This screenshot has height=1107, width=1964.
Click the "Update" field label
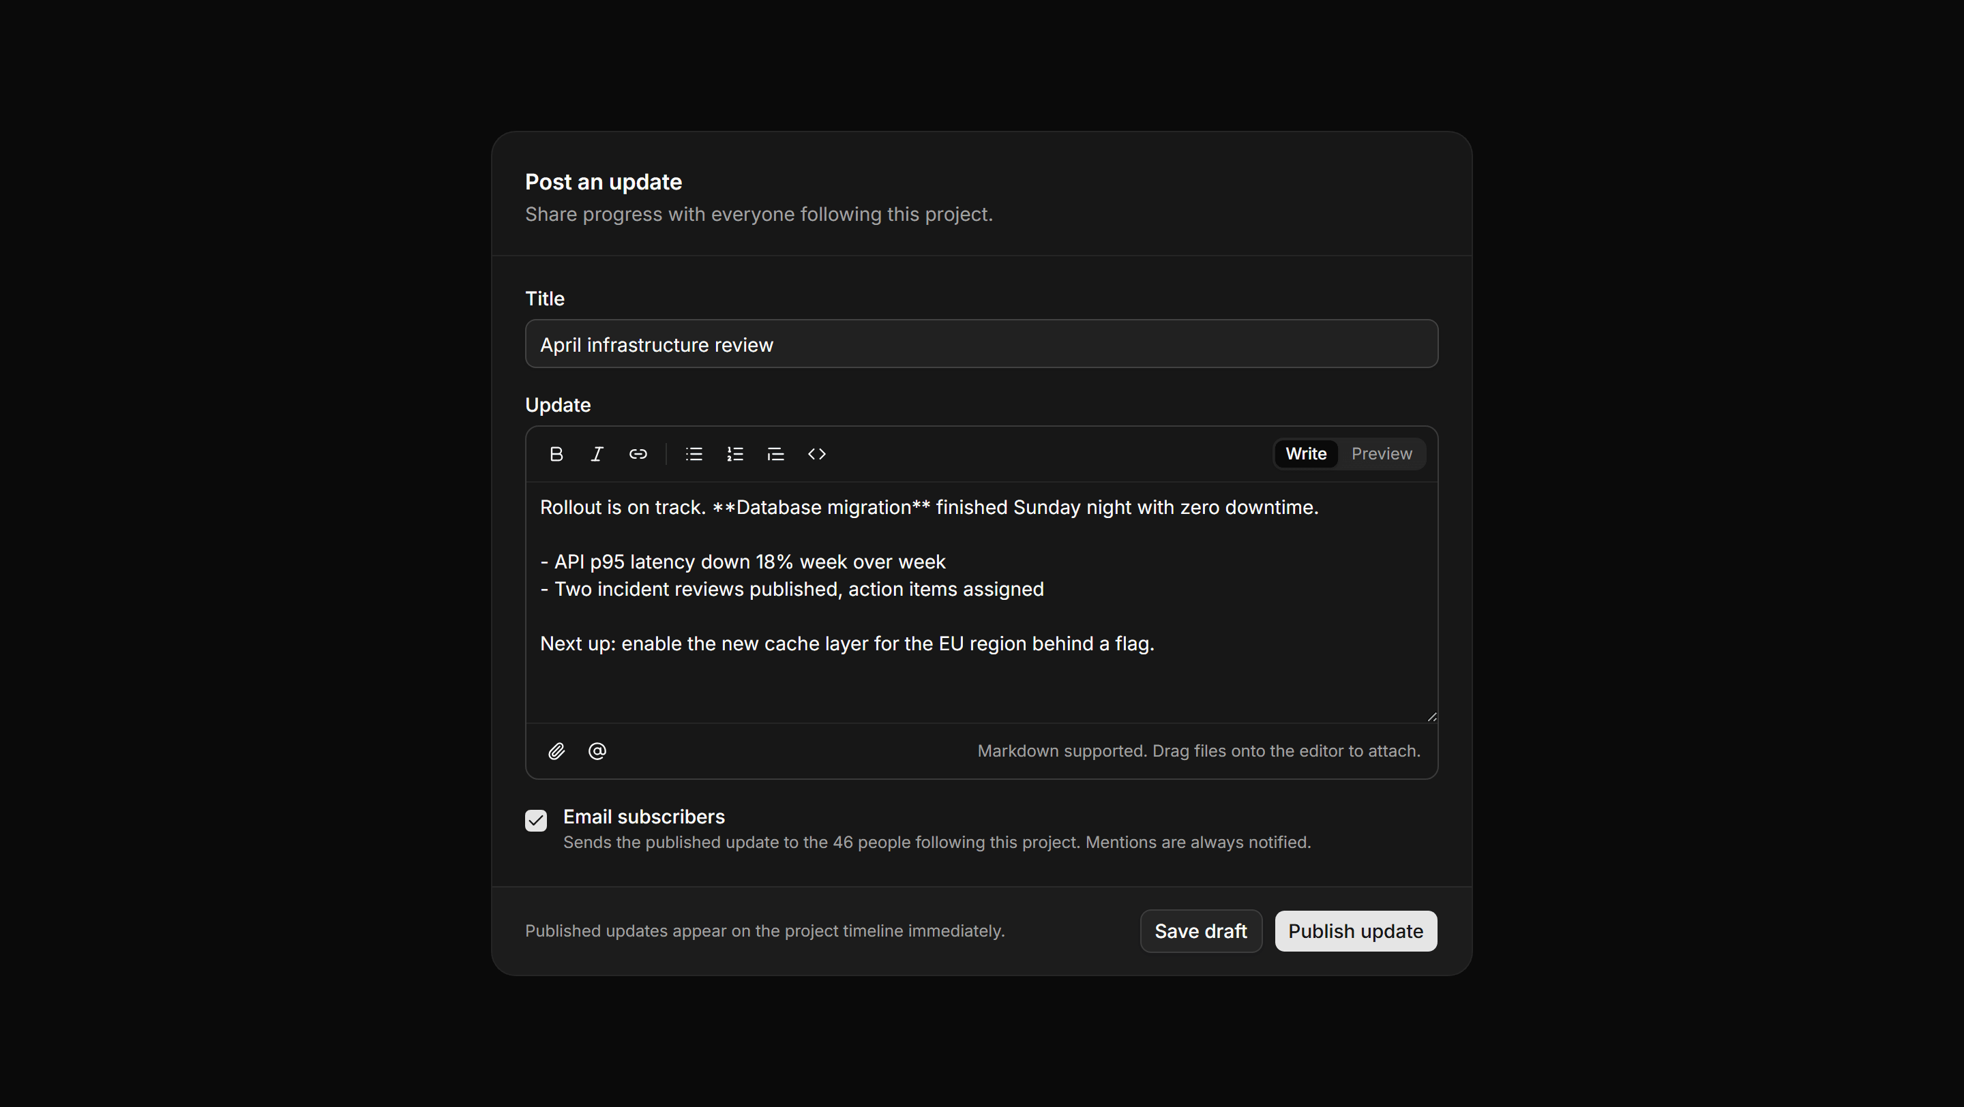[x=557, y=406]
